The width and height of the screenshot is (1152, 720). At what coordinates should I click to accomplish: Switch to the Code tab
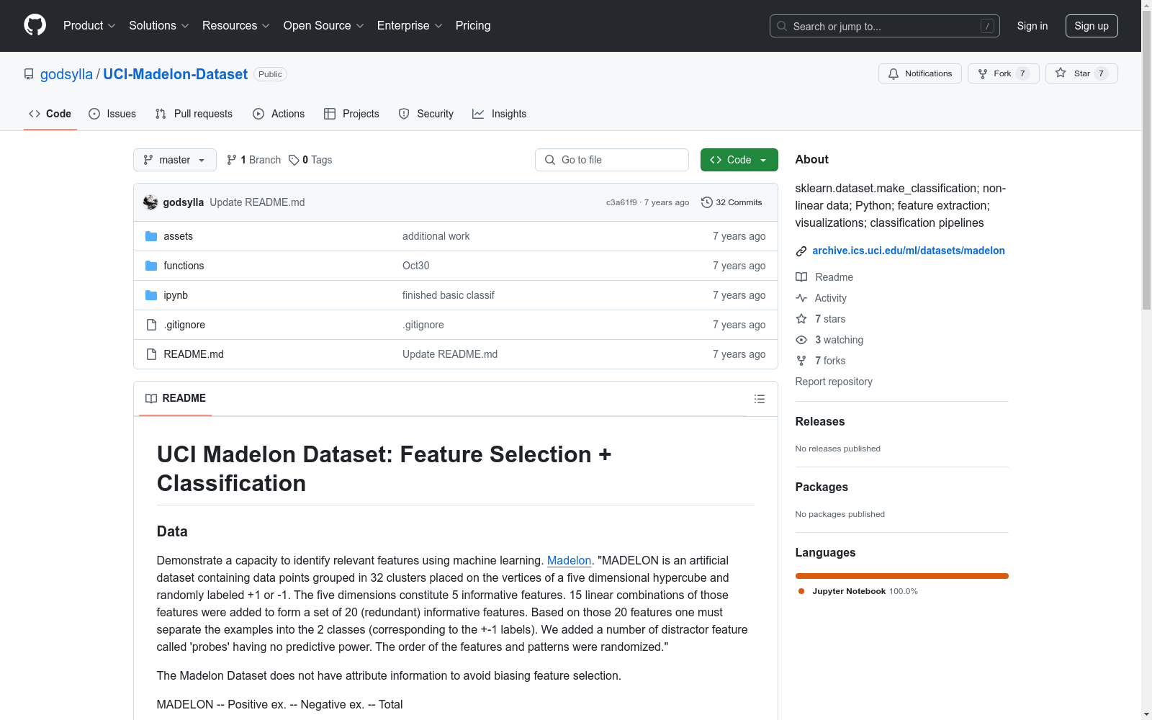(50, 114)
